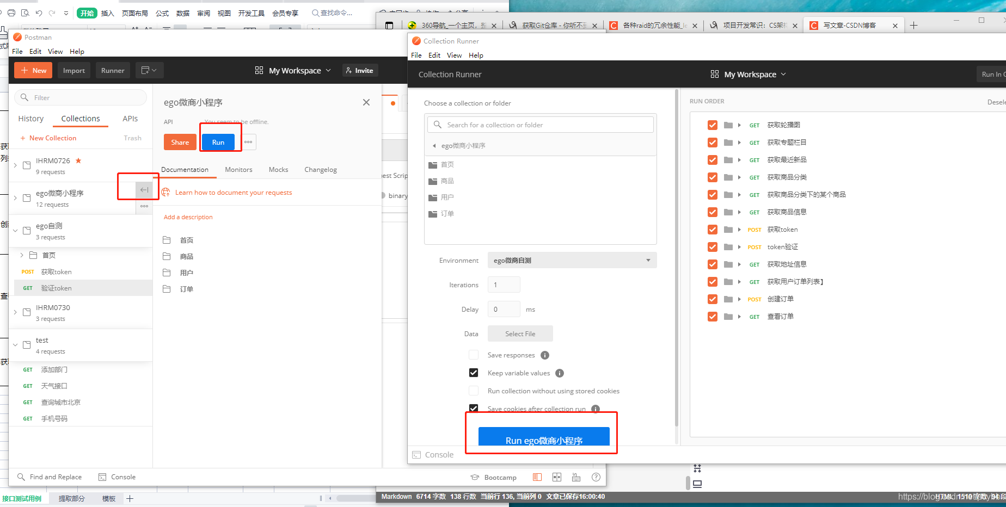The width and height of the screenshot is (1006, 507).
Task: Open My Workspace dropdown in Postman window
Action: [293, 71]
